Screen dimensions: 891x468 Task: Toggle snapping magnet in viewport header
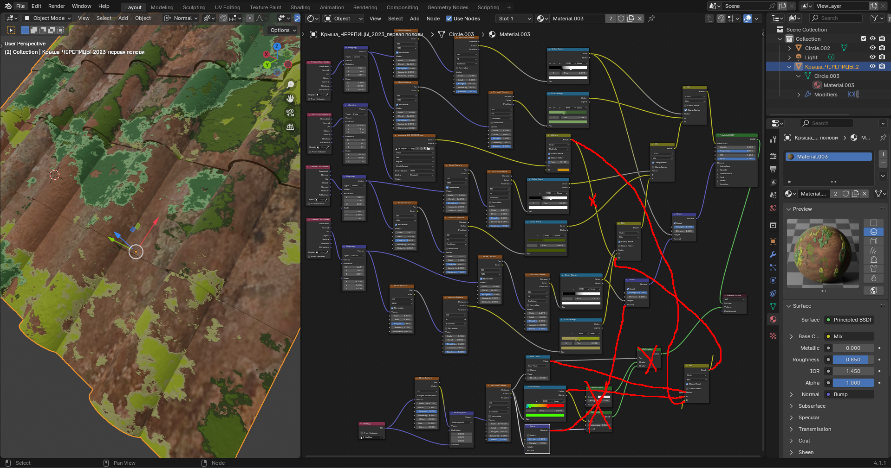tap(223, 19)
